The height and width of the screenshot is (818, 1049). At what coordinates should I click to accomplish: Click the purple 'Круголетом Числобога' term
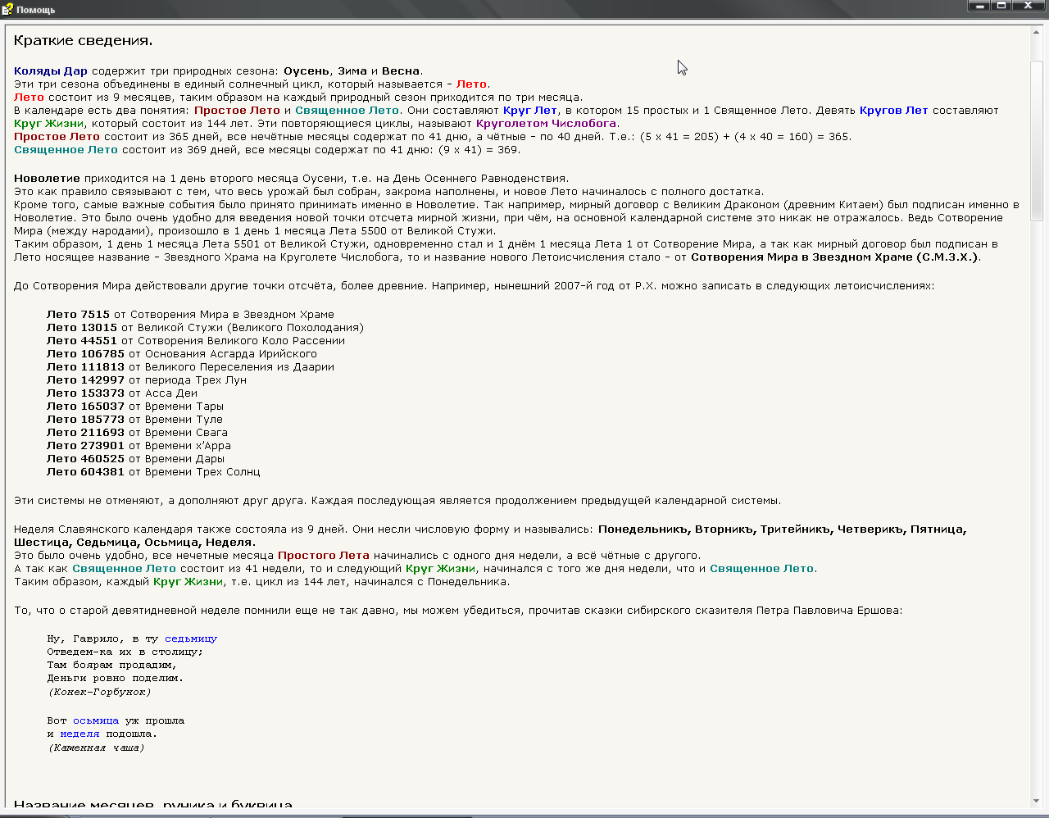pyautogui.click(x=546, y=124)
